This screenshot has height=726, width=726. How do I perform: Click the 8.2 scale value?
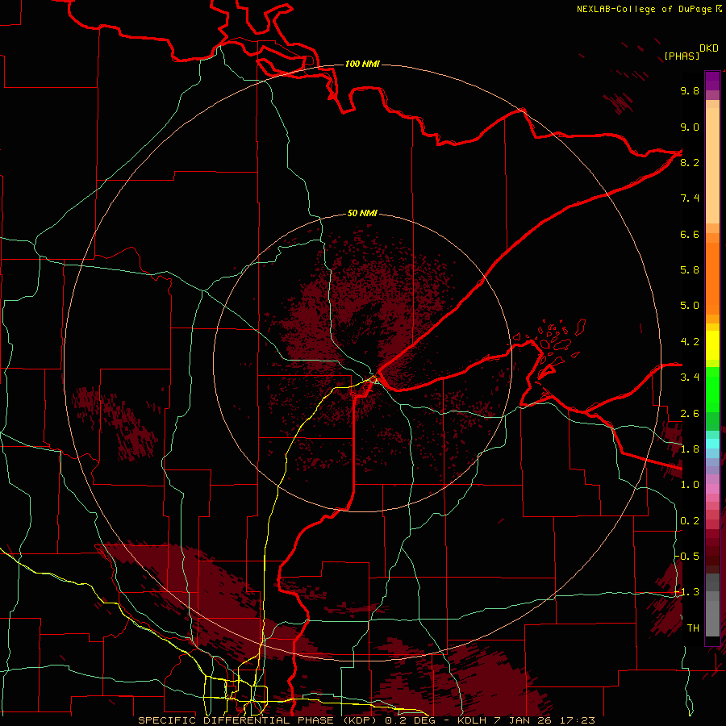pos(690,162)
